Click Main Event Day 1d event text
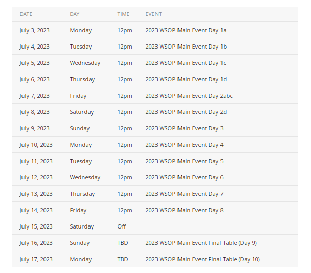 point(186,79)
